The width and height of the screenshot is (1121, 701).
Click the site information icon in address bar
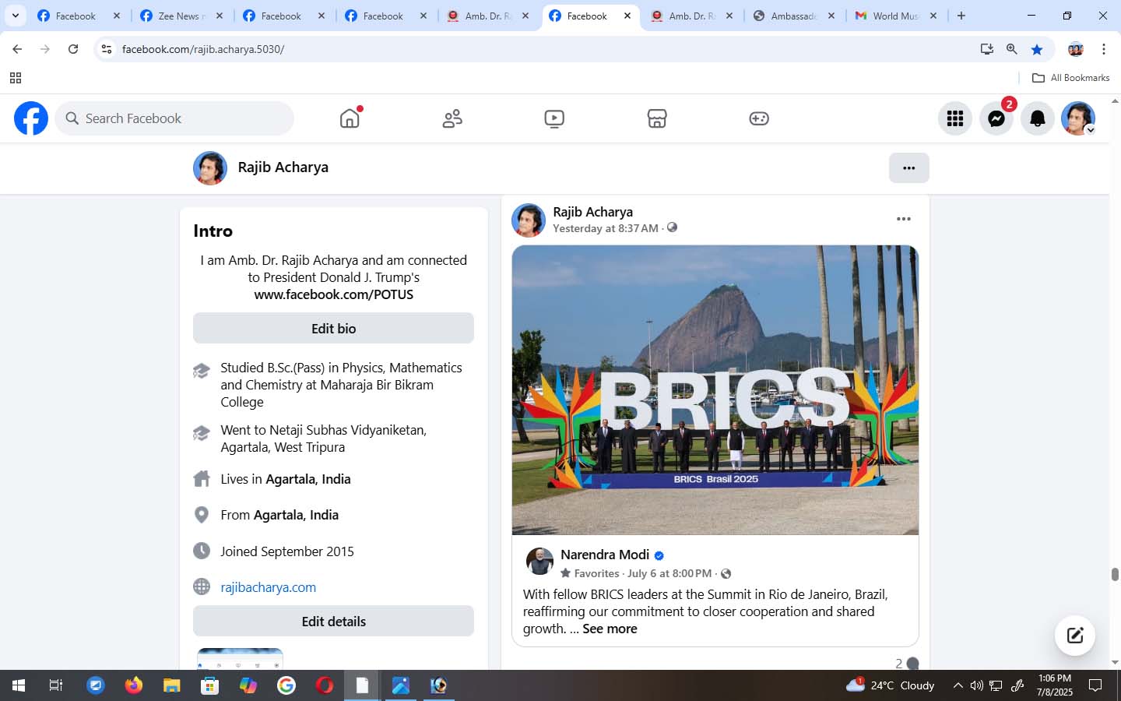point(107,49)
